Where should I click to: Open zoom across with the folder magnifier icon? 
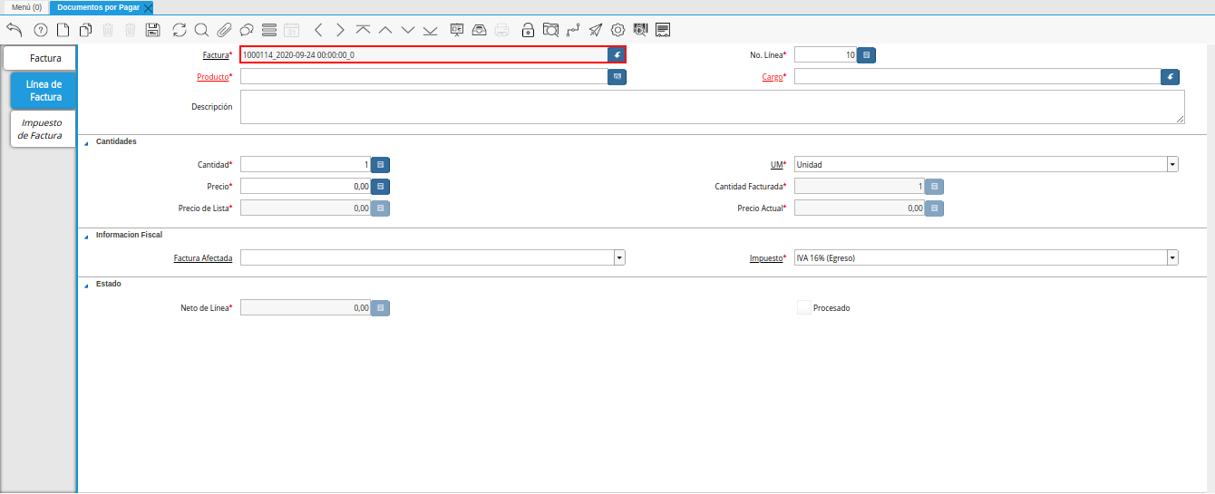coord(550,30)
